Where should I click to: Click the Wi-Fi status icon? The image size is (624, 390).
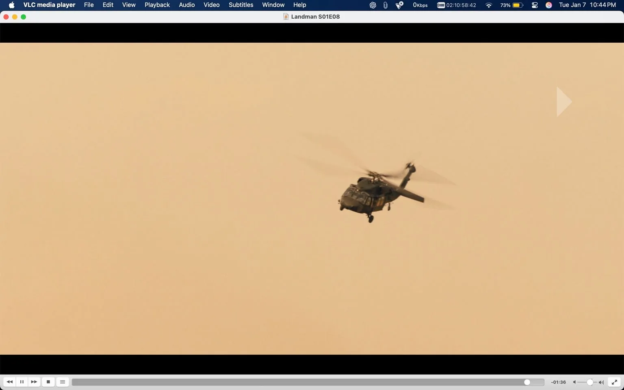(488, 5)
